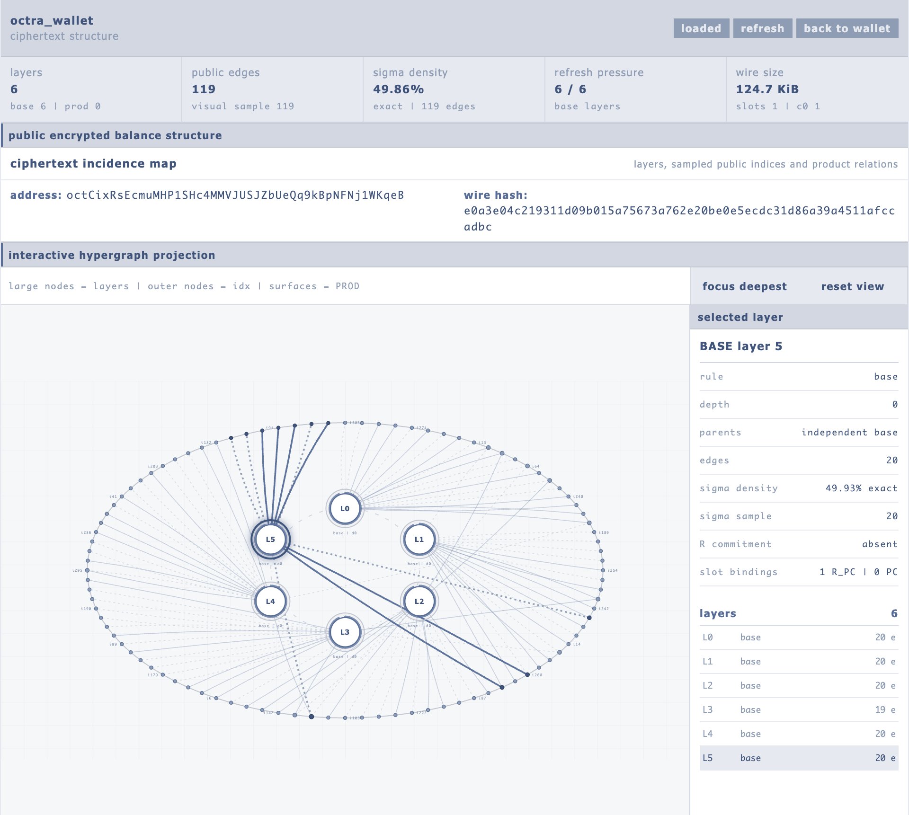Click outer index node i190
The width and height of the screenshot is (909, 815).
pos(96,609)
